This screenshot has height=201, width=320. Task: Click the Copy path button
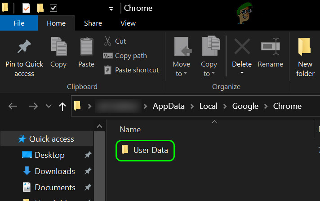point(125,56)
